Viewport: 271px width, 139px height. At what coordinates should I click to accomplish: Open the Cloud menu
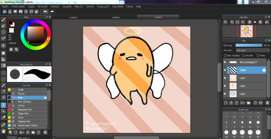(129, 6)
